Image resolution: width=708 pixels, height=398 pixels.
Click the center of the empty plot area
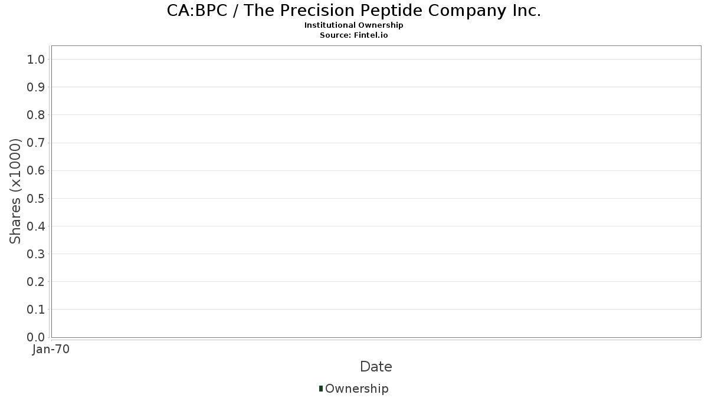click(376, 192)
